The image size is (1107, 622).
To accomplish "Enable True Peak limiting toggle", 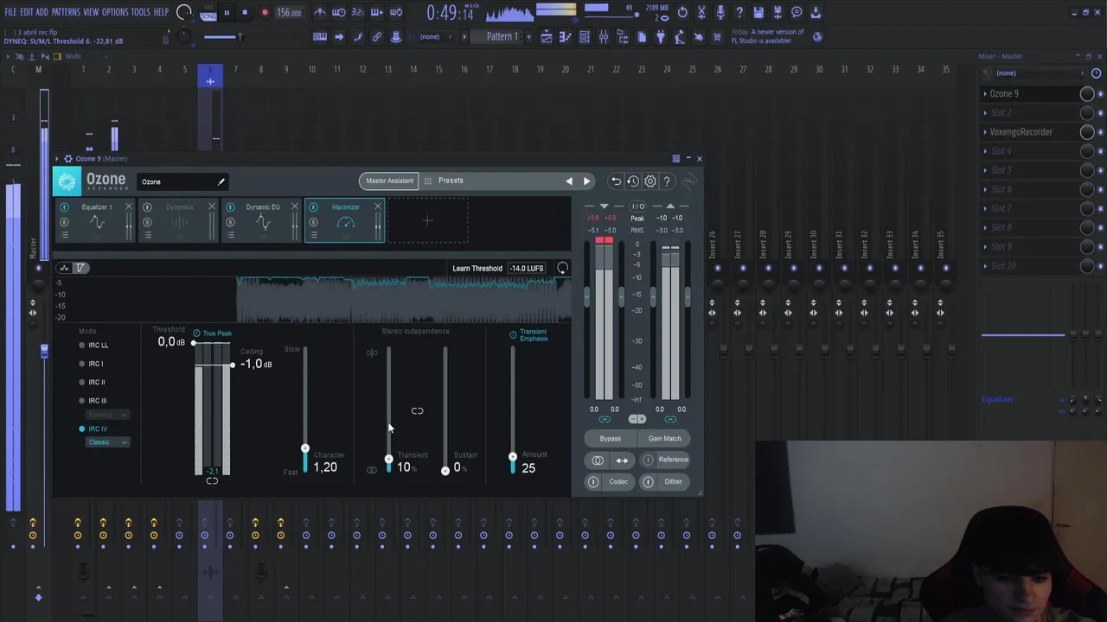I will click(196, 333).
